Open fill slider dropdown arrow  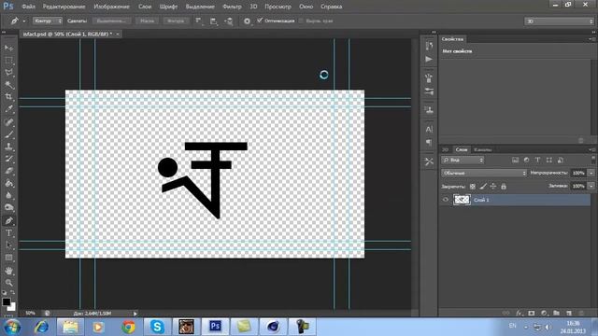pyautogui.click(x=591, y=187)
